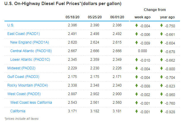Viewport: 182px width, 123px height.
Task: Open Lower Atlantic (PADD1C) link
Action: pyautogui.click(x=31, y=60)
